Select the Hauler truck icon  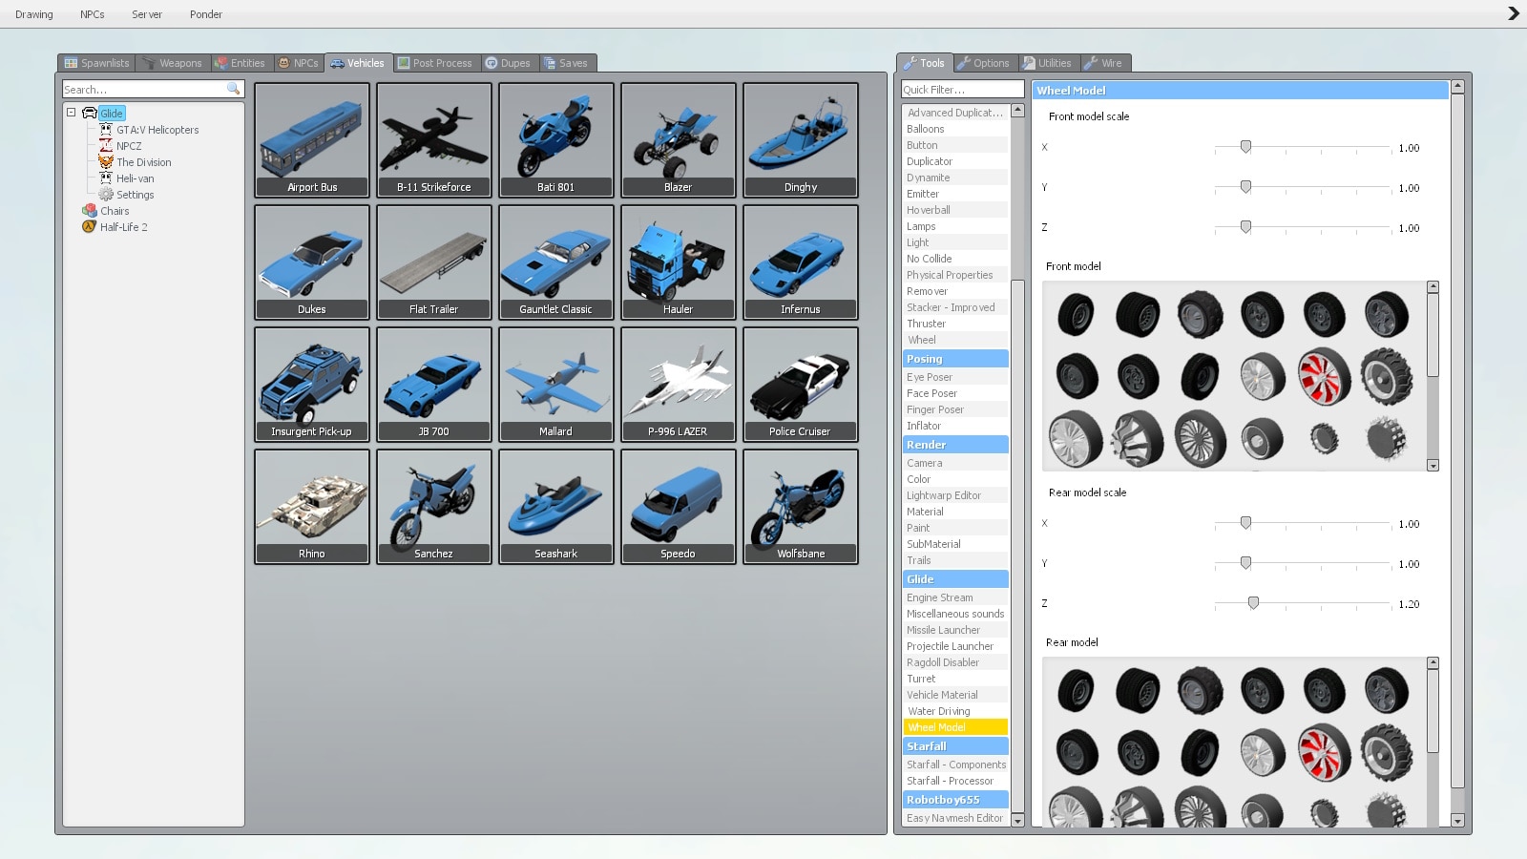[678, 262]
